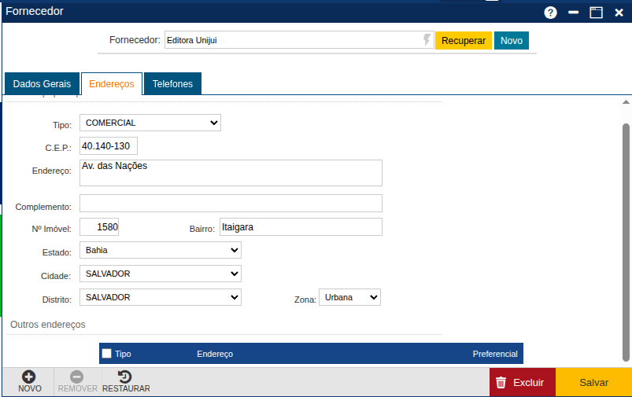Switch to the Dados Gerais tab
This screenshot has width=632, height=397.
click(x=42, y=84)
